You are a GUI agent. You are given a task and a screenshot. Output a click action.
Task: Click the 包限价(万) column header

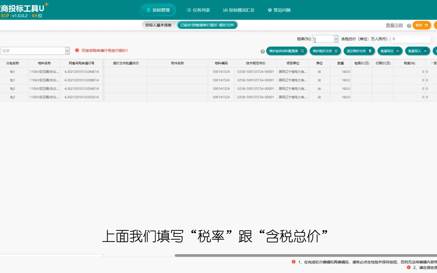362,63
